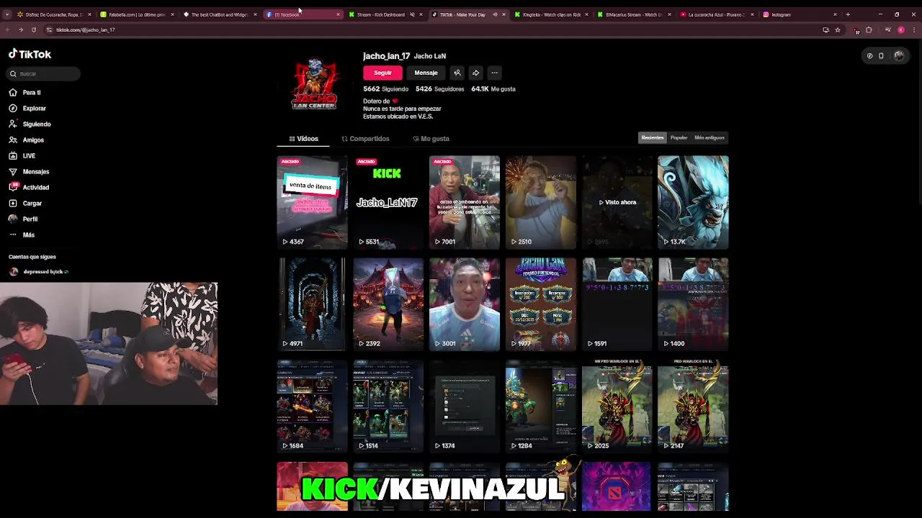This screenshot has height=518, width=922.
Task: Click the address bar URL
Action: point(86,29)
